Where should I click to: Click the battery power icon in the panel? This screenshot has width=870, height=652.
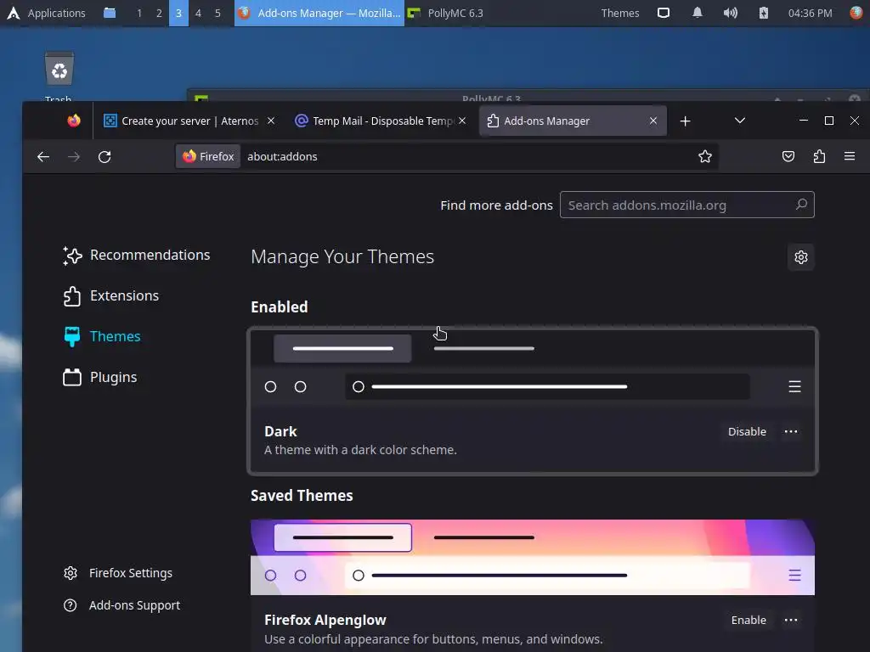tap(764, 13)
